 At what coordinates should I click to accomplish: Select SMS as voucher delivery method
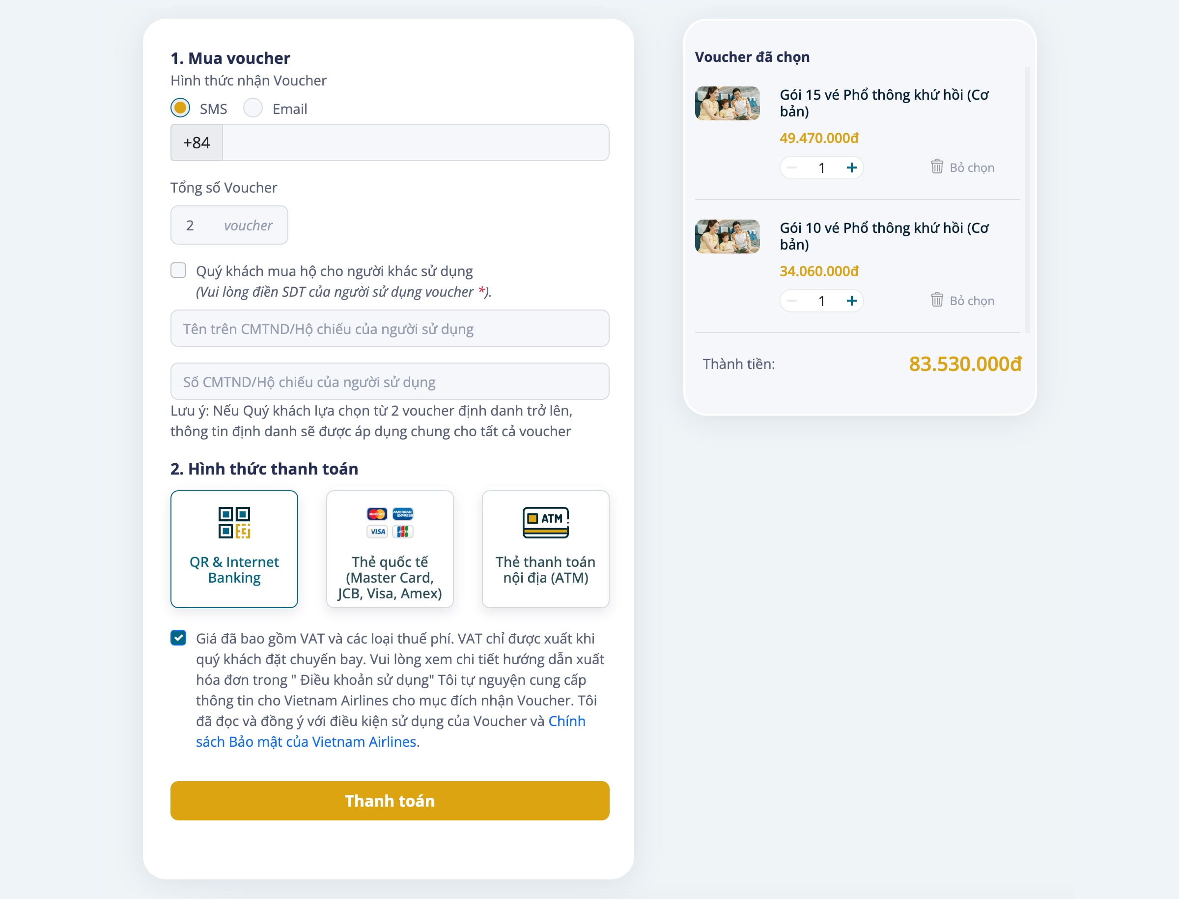point(180,108)
